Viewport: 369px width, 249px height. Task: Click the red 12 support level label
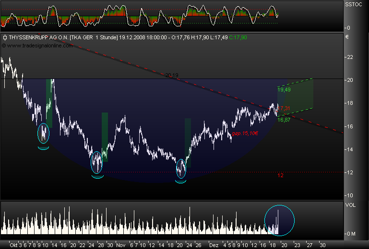[x=280, y=175]
